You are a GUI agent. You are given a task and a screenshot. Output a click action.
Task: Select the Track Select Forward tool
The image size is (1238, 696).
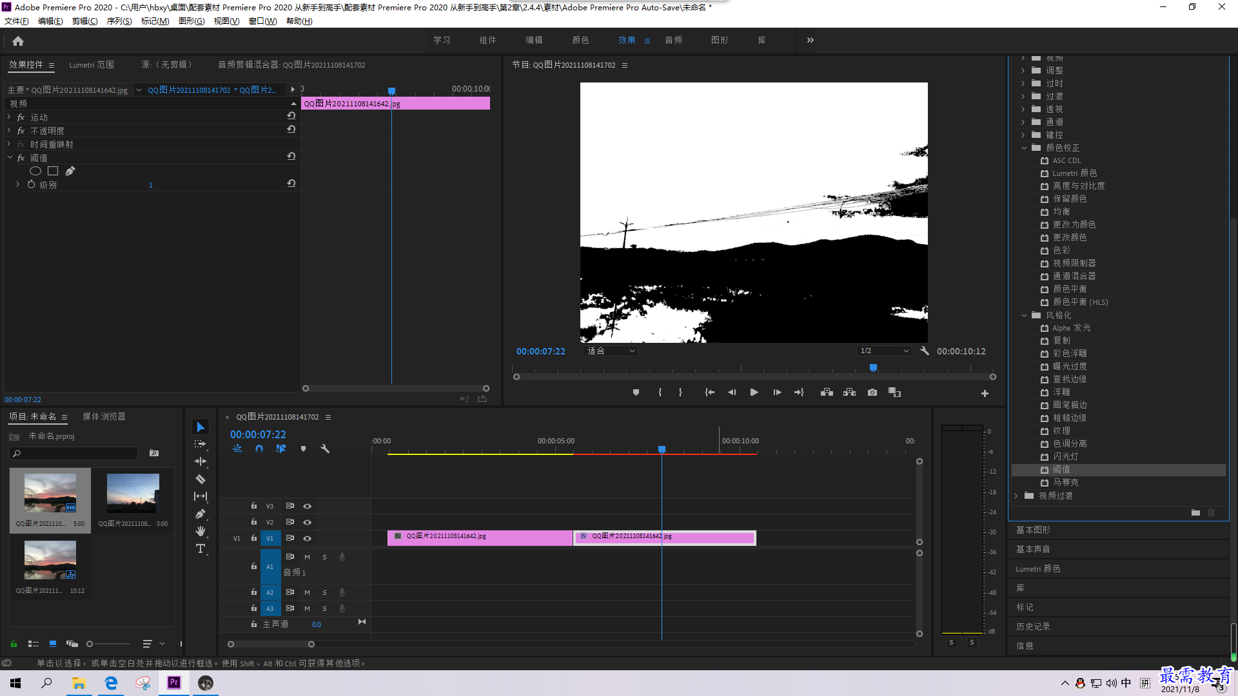pyautogui.click(x=201, y=444)
